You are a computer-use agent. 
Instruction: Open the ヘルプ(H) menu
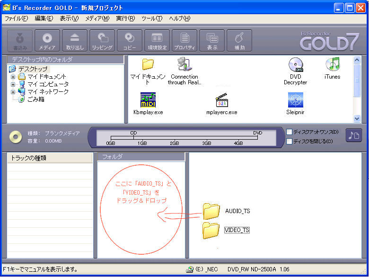tap(180, 18)
